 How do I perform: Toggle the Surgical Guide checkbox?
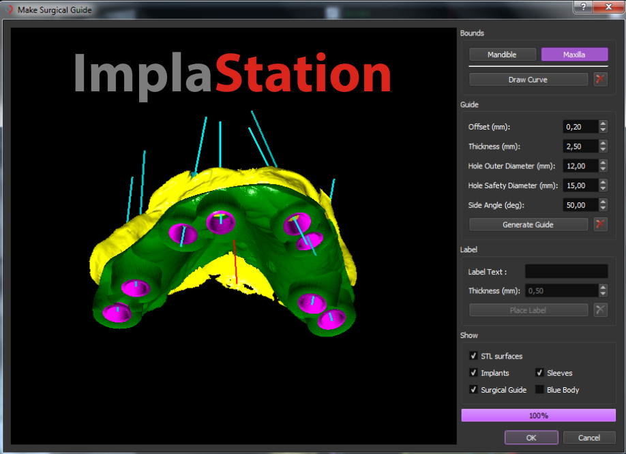[x=473, y=389]
